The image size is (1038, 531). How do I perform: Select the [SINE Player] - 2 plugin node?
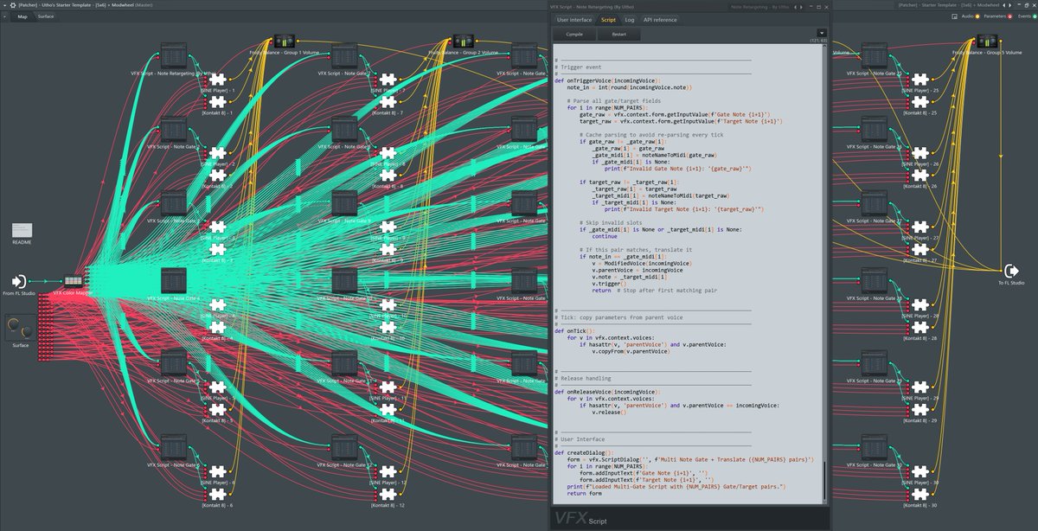[x=218, y=153]
